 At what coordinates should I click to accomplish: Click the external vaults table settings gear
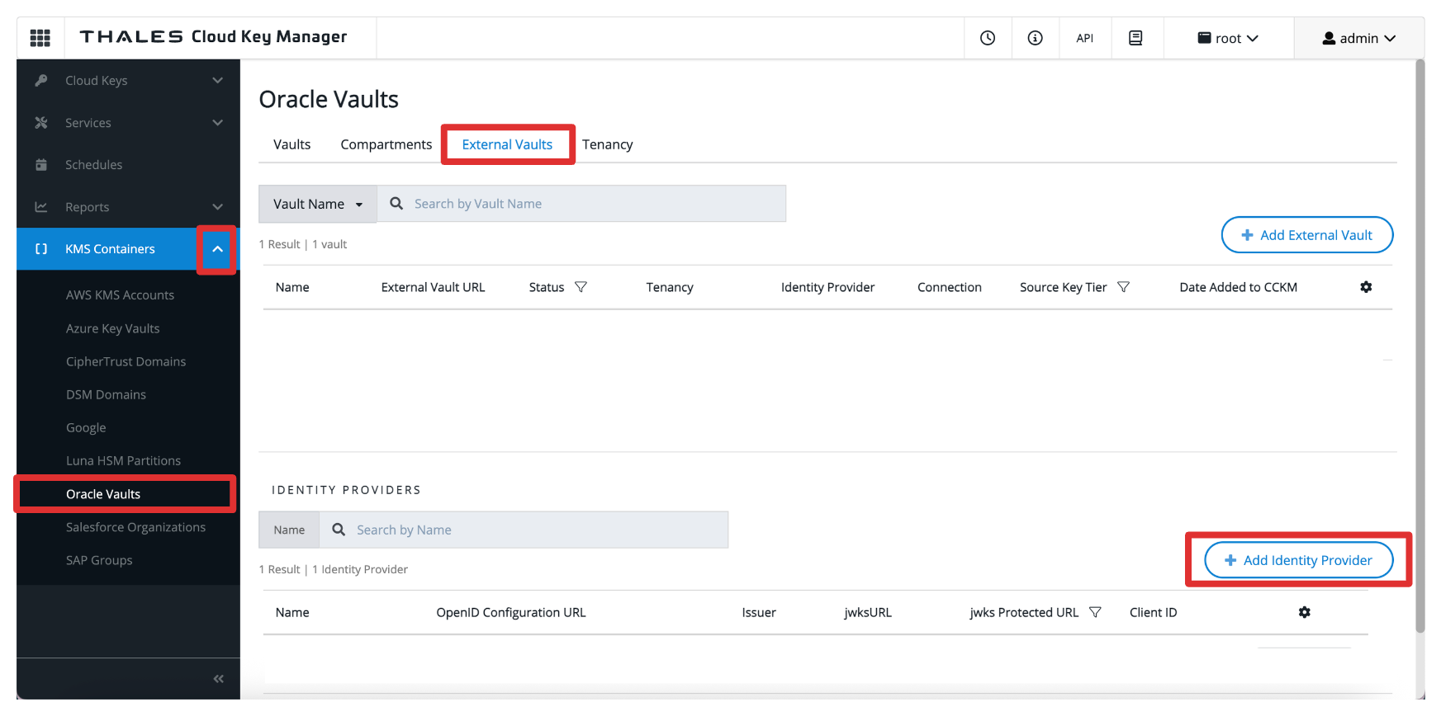click(x=1366, y=287)
